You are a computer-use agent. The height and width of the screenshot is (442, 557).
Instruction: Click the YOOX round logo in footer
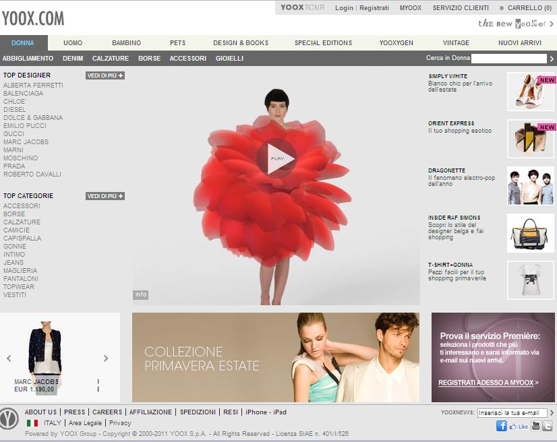[9, 419]
